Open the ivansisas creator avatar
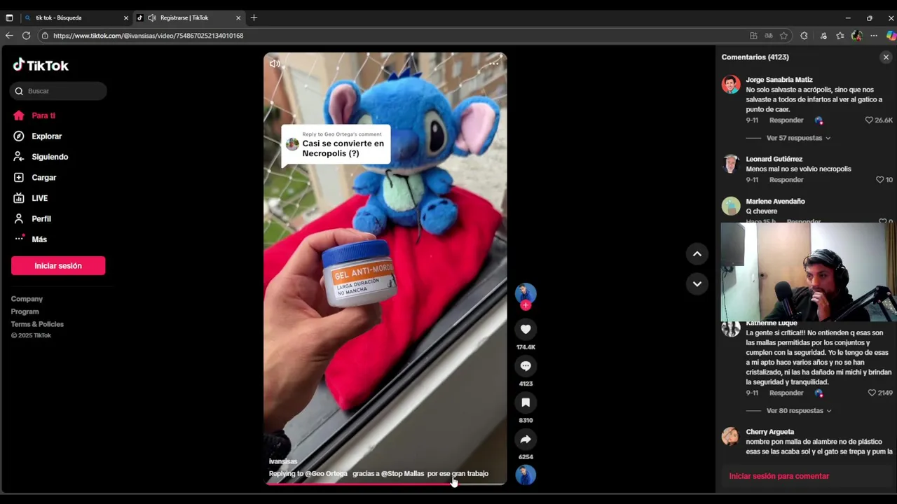The width and height of the screenshot is (897, 504). tap(526, 293)
